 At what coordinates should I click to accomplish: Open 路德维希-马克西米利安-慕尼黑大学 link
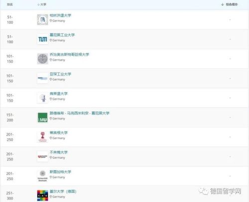[80, 113]
